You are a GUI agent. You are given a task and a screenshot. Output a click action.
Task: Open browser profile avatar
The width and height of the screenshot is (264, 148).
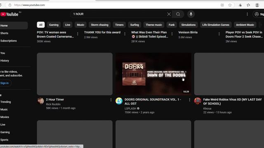click(257, 5)
